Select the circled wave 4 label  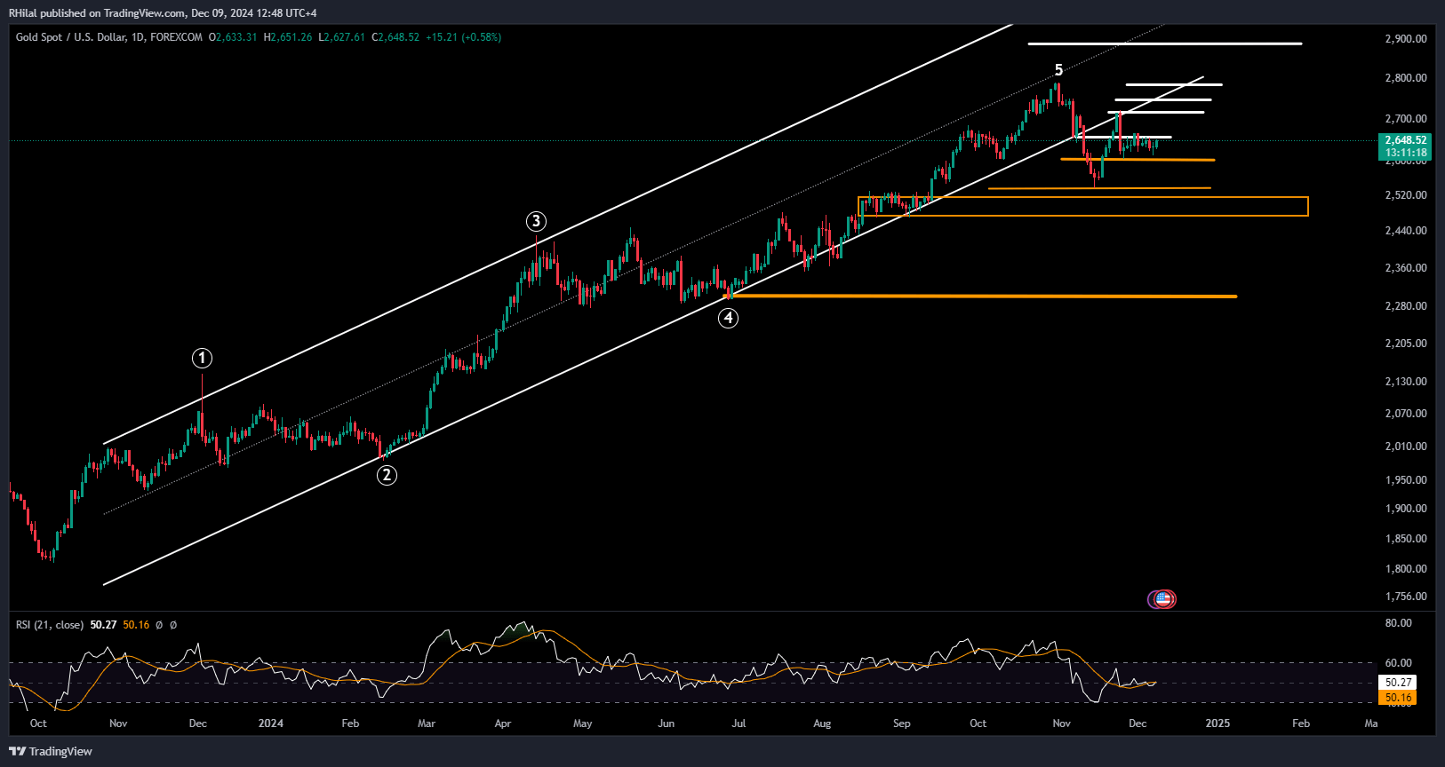[x=728, y=317]
